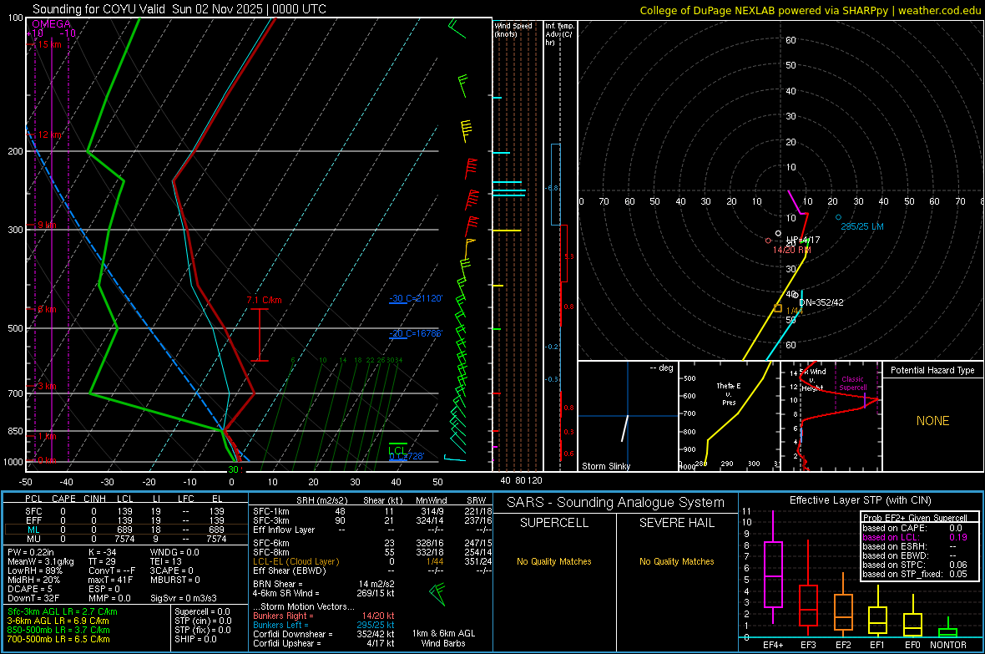The height and width of the screenshot is (654, 985).
Task: Click the 'CAPE' column header
Action: [63, 499]
